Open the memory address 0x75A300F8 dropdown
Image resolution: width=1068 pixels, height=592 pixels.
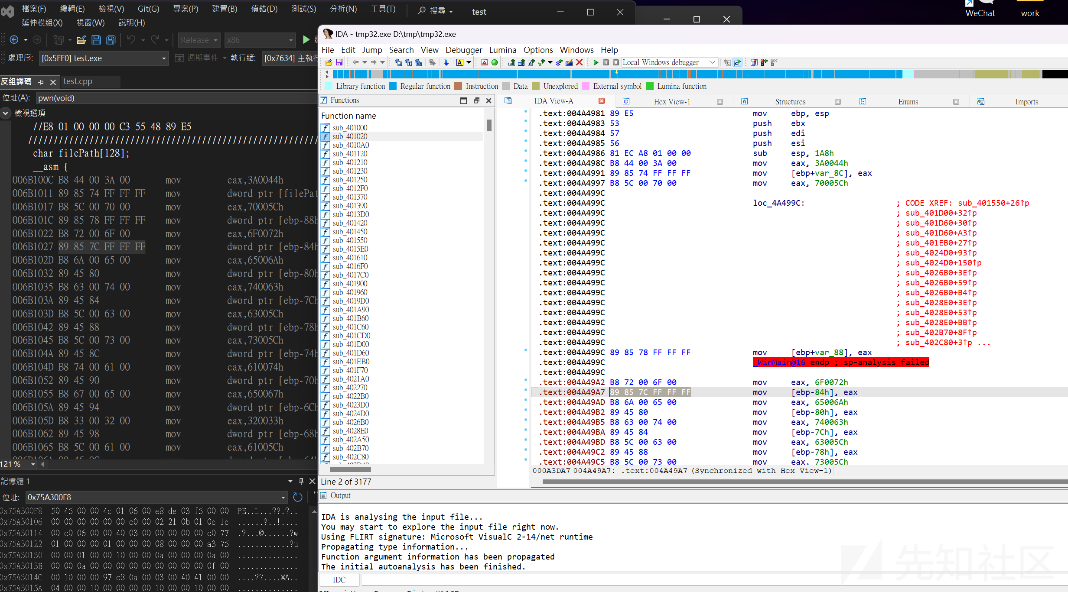click(283, 497)
